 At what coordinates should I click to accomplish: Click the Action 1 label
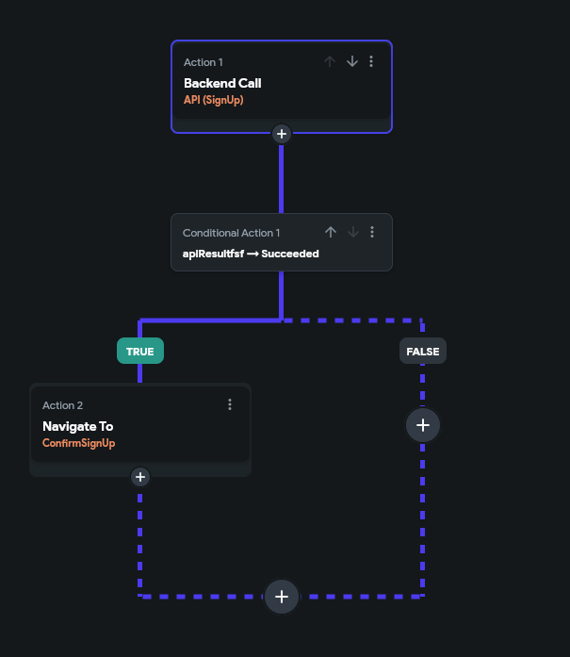(204, 62)
